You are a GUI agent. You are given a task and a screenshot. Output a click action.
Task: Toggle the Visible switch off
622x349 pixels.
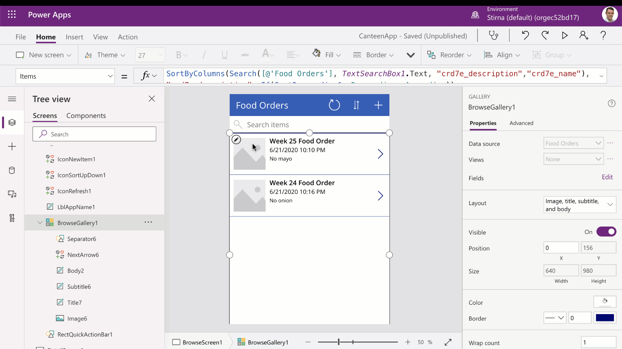click(x=606, y=232)
